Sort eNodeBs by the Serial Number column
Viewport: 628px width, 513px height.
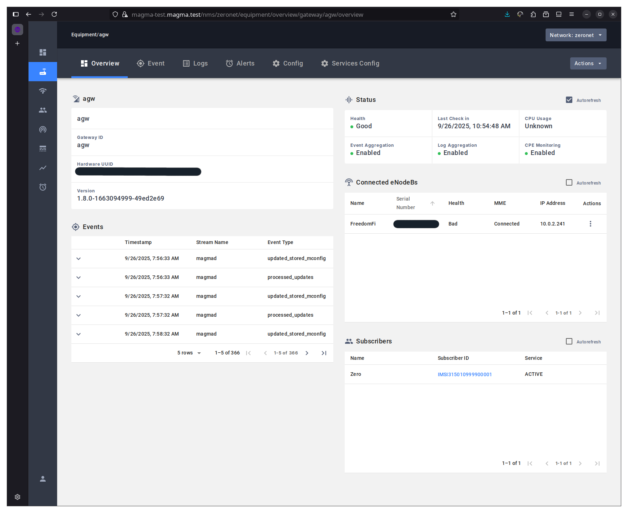[406, 203]
